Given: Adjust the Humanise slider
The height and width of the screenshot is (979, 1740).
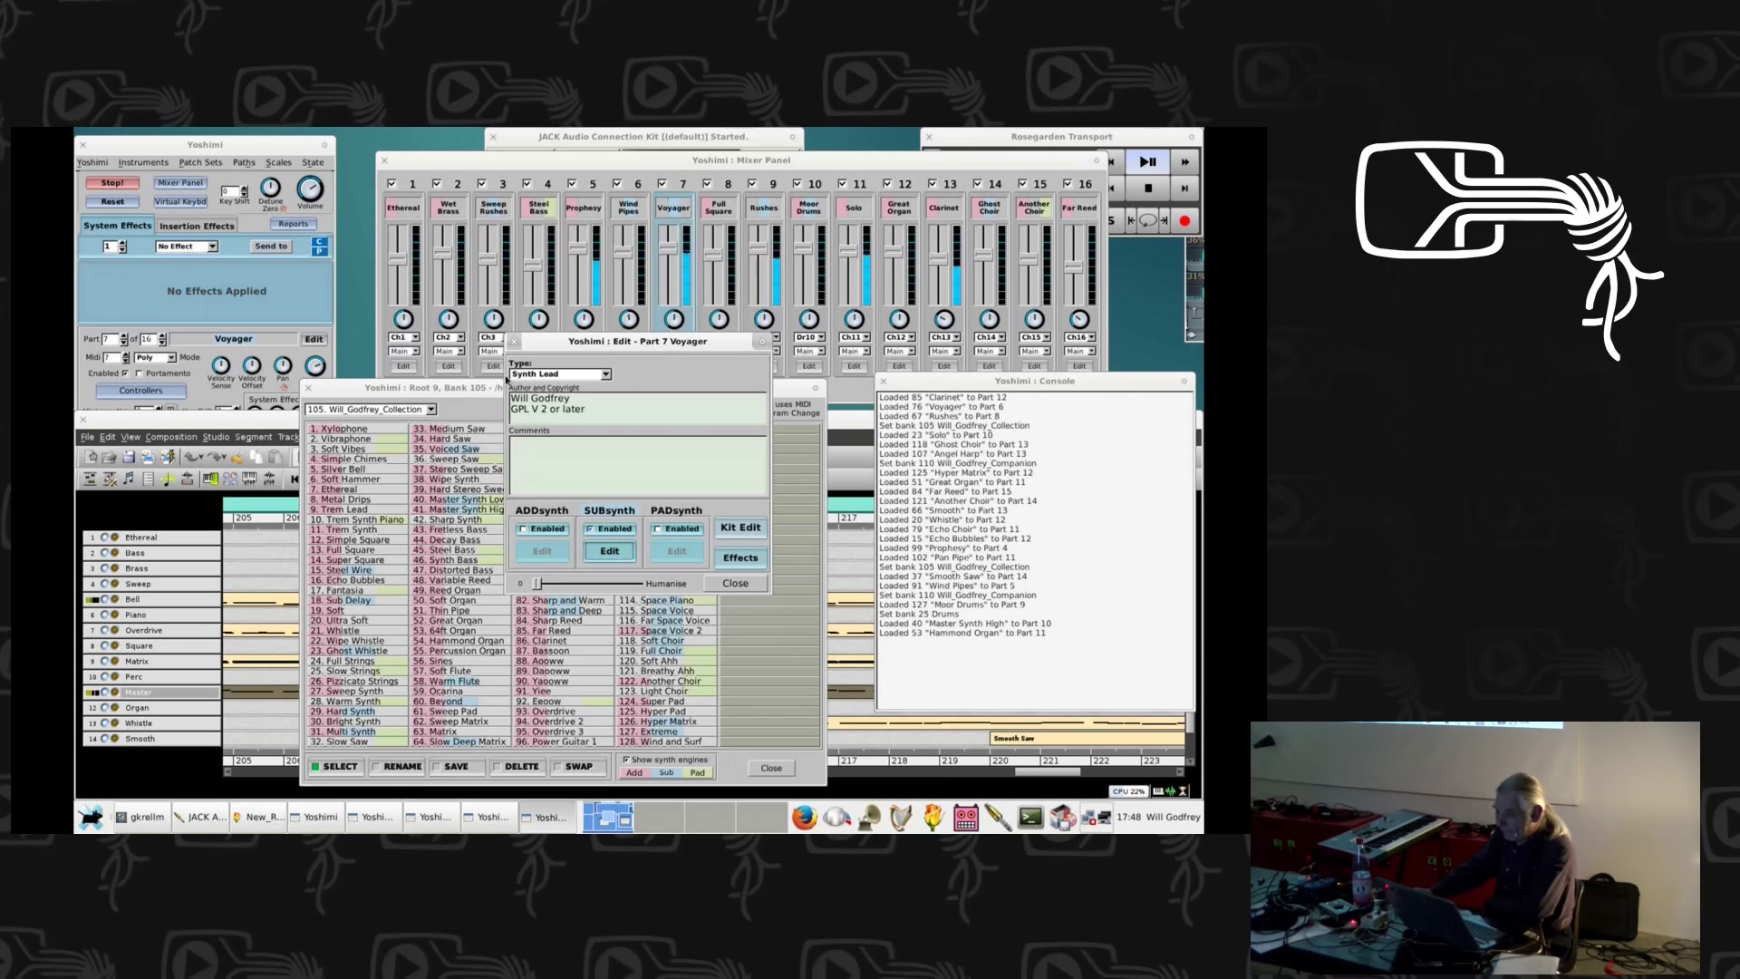Looking at the screenshot, I should pos(536,584).
